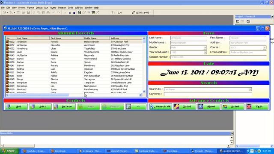Open the Diagram menu
The width and height of the screenshot is (274, 154).
point(62,8)
